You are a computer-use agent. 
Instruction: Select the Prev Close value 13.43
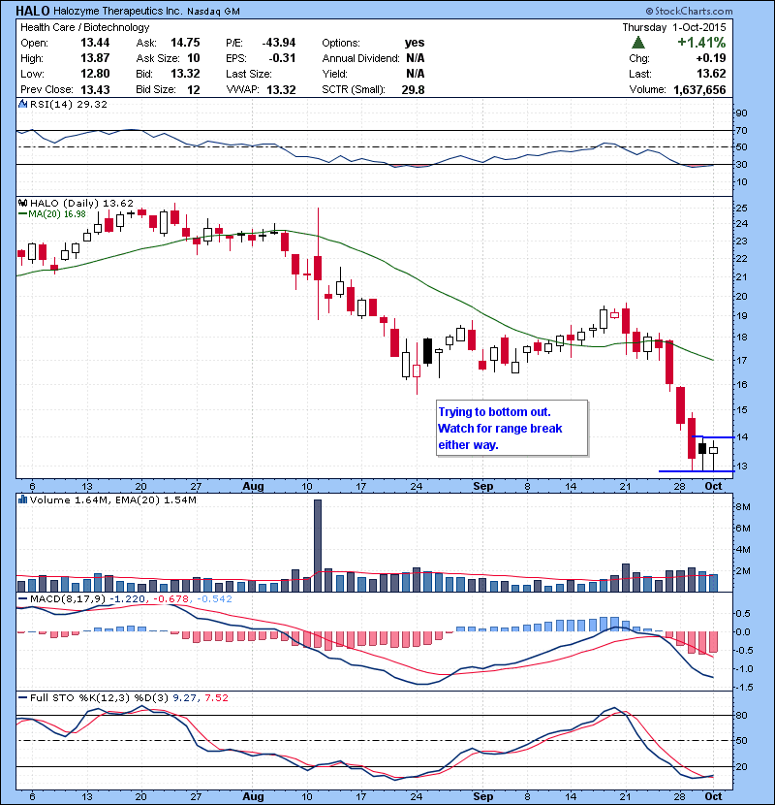pyautogui.click(x=95, y=89)
